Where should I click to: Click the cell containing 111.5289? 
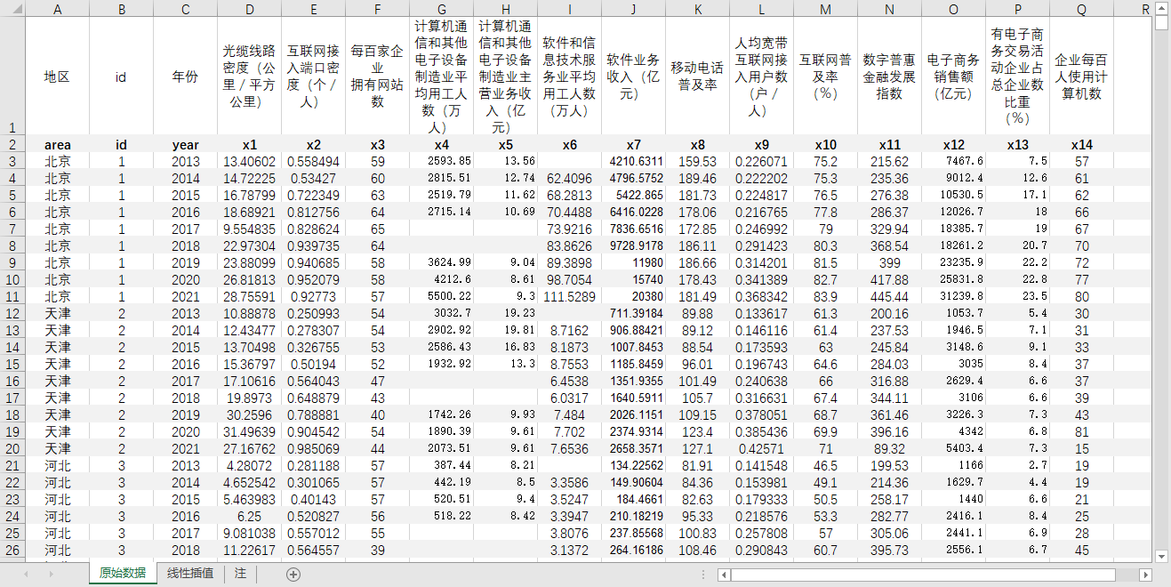570,296
